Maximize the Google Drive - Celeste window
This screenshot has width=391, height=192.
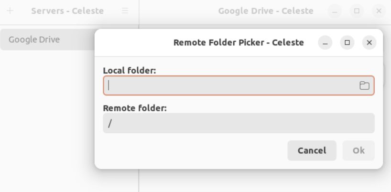click(357, 11)
